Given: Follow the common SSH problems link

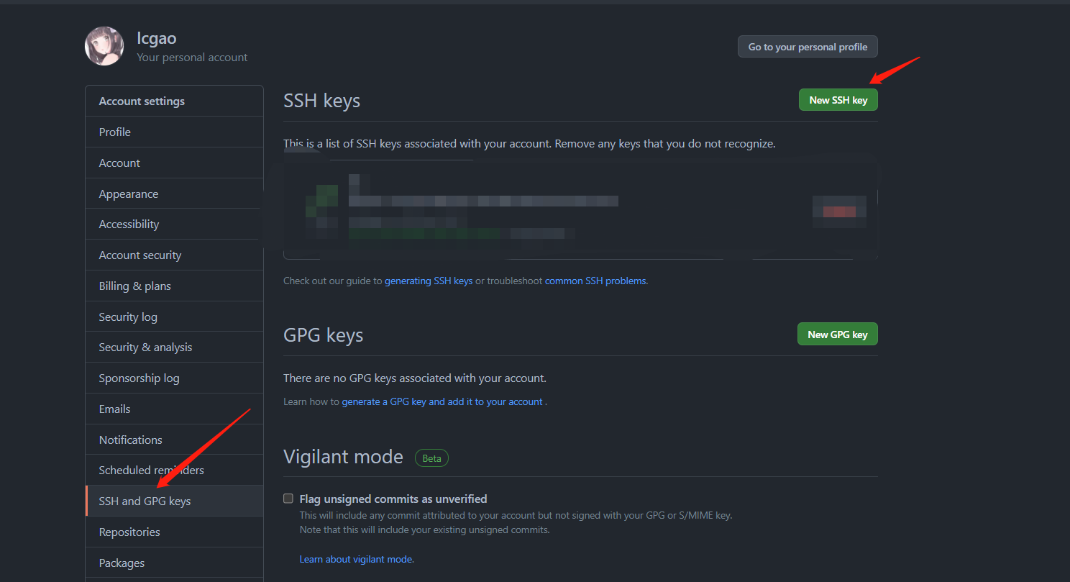Looking at the screenshot, I should point(595,281).
